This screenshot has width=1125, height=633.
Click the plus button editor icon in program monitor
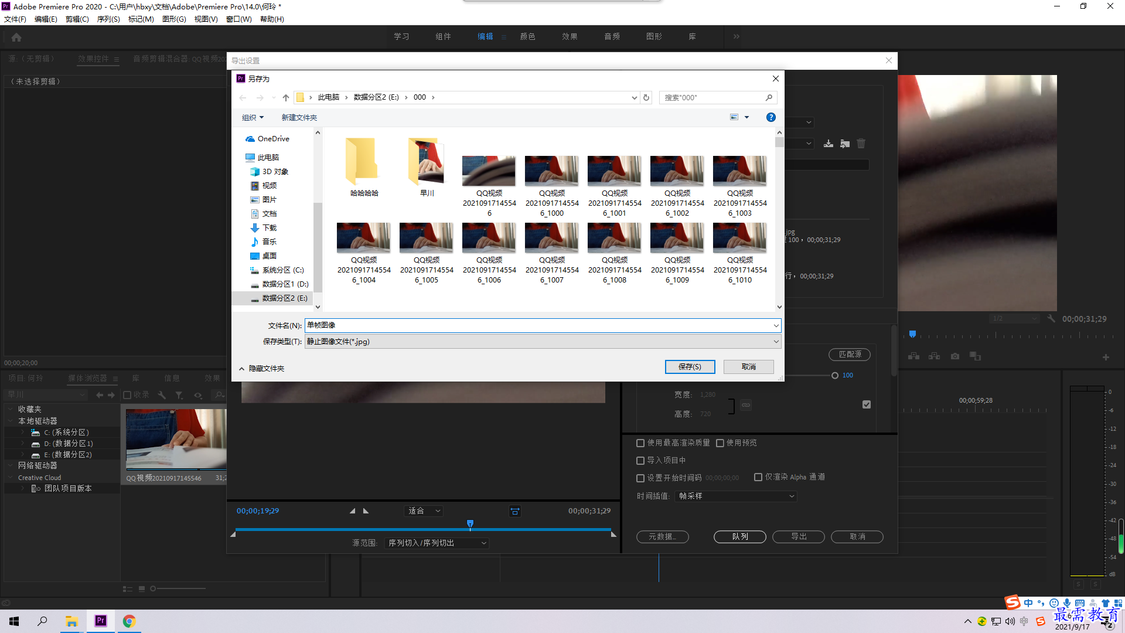click(x=1106, y=357)
